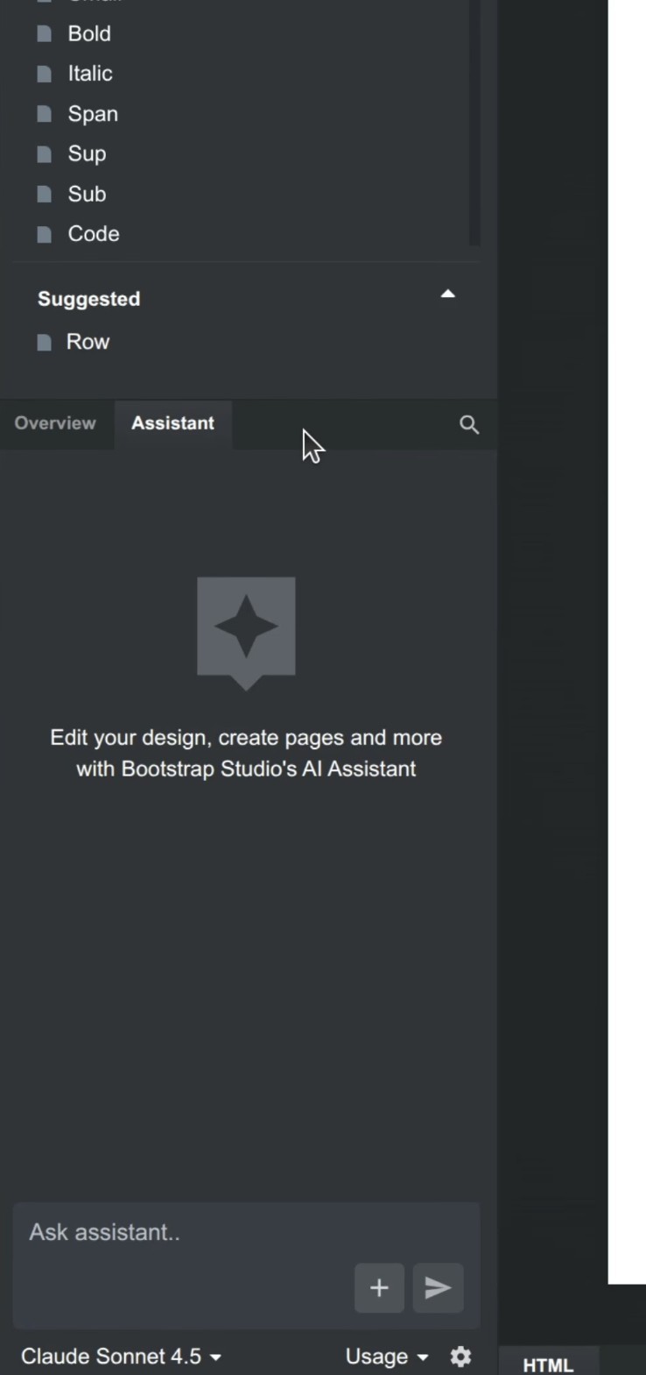Select the Assistant tab
Image resolution: width=646 pixels, height=1375 pixels.
(x=172, y=423)
